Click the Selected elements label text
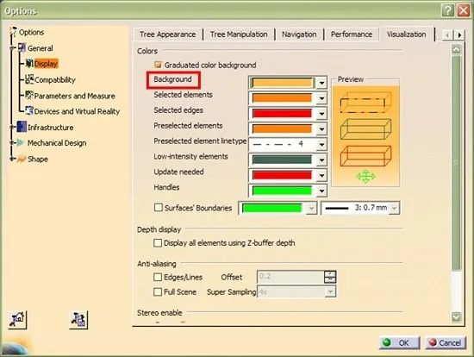Screen dimensions: 474x357 point(184,95)
